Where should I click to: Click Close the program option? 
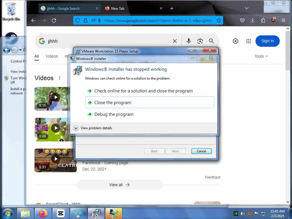149,102
